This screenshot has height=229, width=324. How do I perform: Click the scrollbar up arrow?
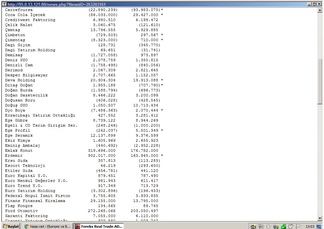320,10
